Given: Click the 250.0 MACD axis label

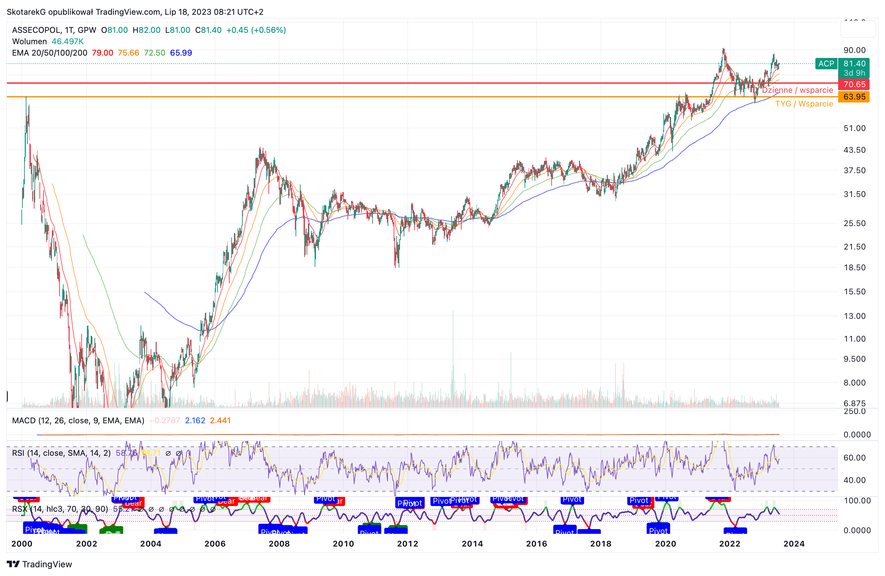Looking at the screenshot, I should [855, 411].
